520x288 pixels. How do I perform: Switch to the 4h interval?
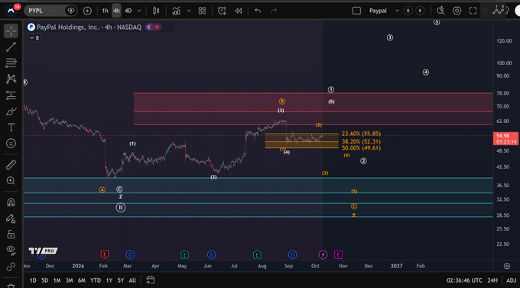coord(116,11)
